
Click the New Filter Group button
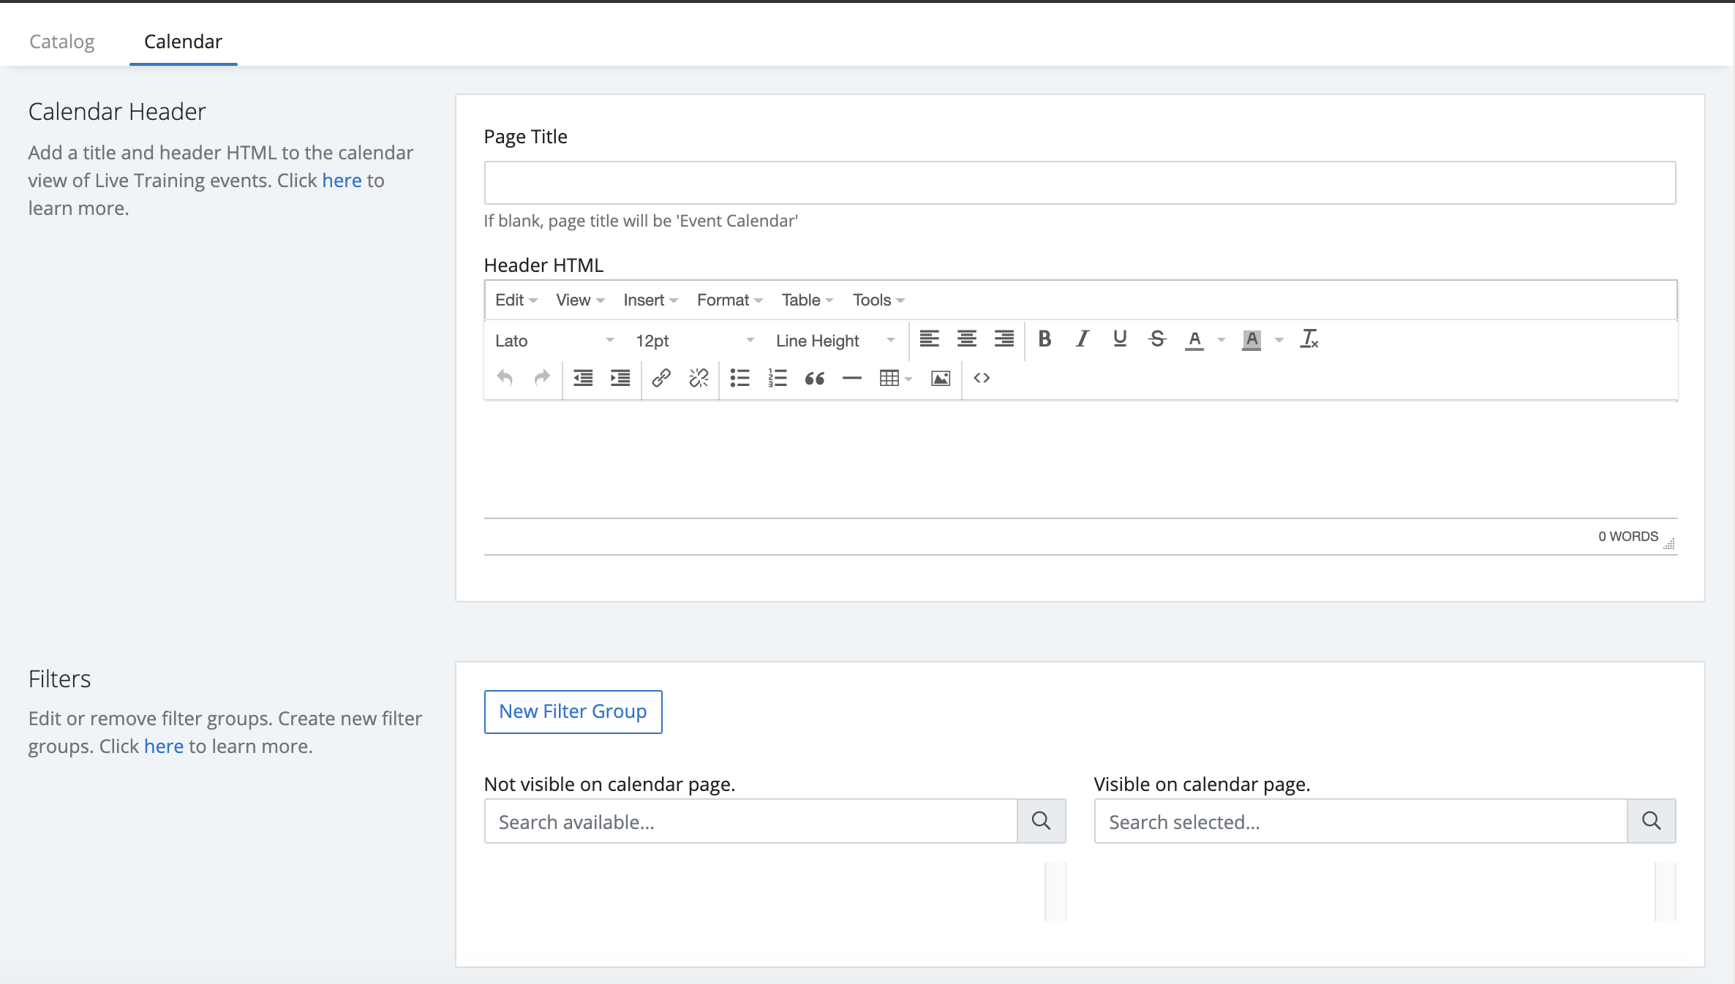pos(573,711)
